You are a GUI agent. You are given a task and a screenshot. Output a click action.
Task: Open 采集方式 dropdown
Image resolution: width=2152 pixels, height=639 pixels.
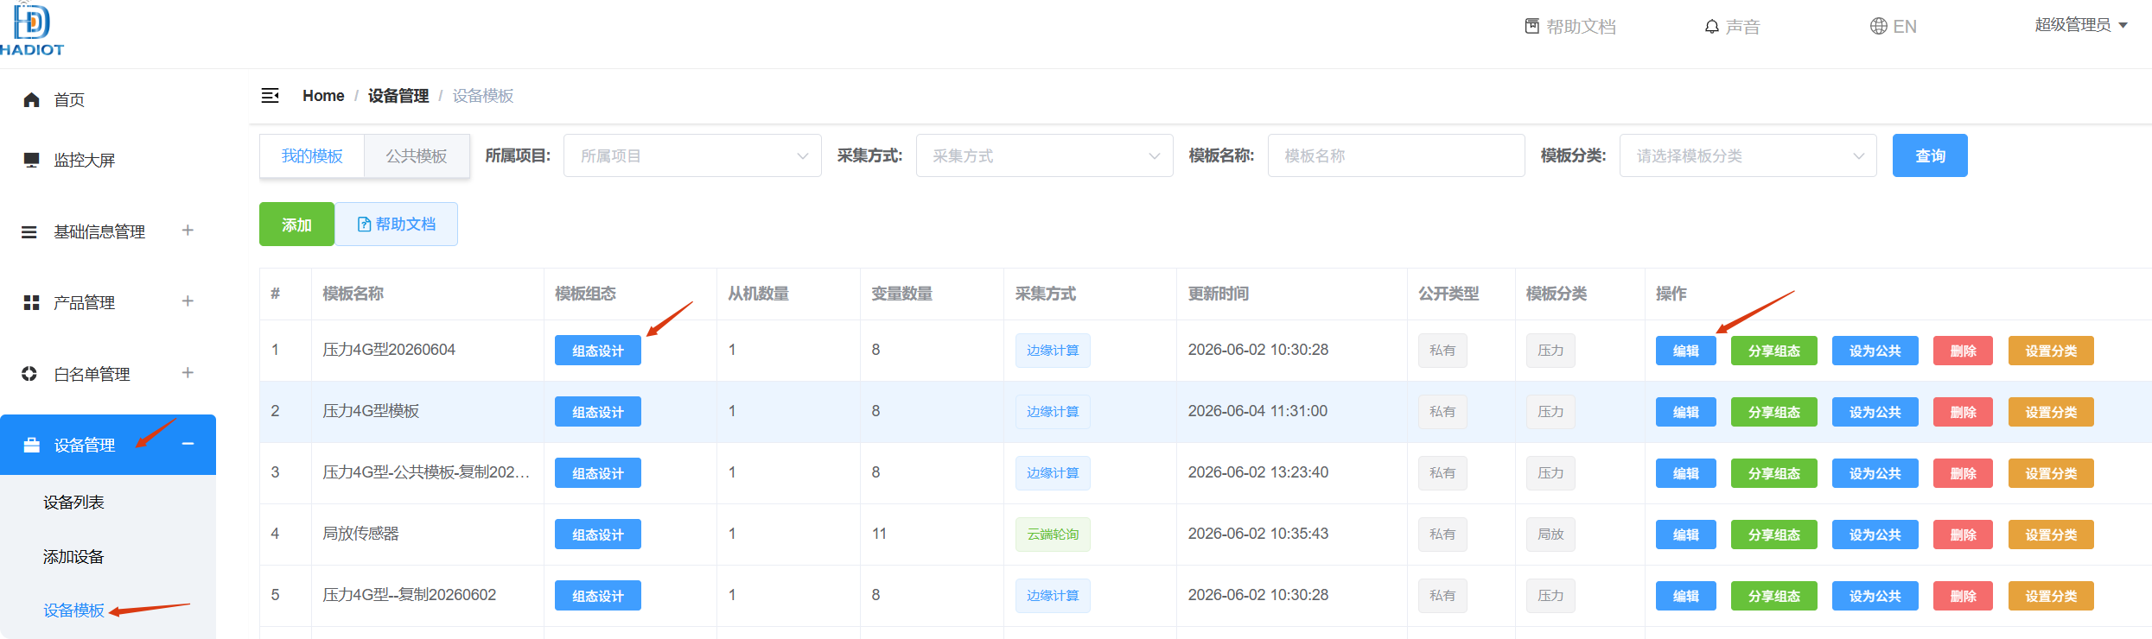pos(1044,155)
